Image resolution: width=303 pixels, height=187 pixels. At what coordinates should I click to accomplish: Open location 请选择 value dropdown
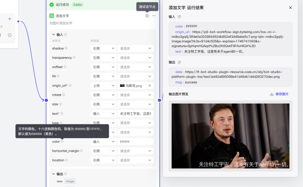[135, 160]
